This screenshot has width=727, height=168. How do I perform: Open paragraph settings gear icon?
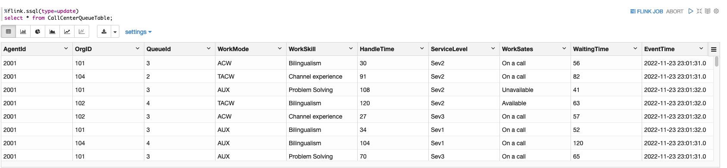click(716, 11)
